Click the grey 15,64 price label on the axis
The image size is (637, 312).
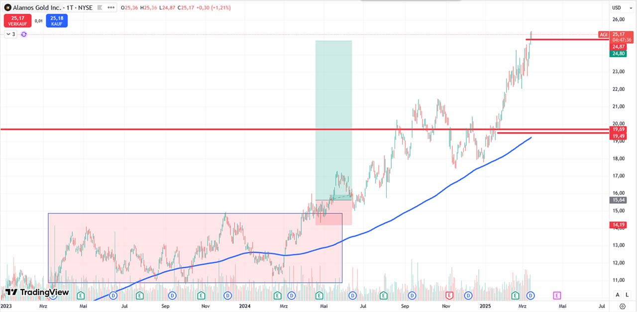619,200
